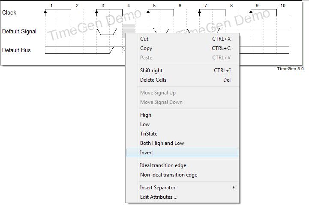Screen dimensions: 309x209
Task: Click clock cycle marker 7
Action: click(206, 6)
